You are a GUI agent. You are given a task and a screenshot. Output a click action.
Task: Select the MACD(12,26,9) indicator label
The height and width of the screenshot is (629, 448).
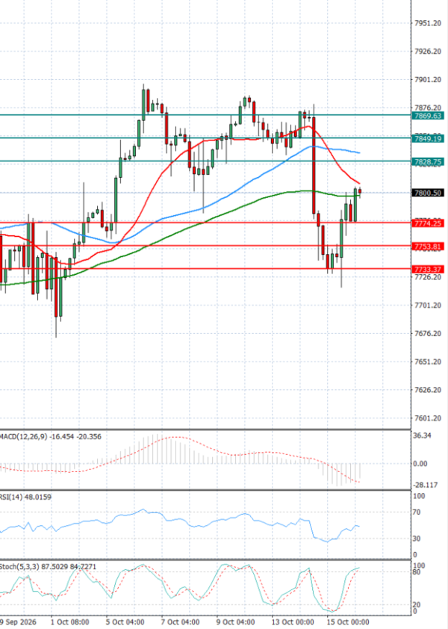click(51, 436)
